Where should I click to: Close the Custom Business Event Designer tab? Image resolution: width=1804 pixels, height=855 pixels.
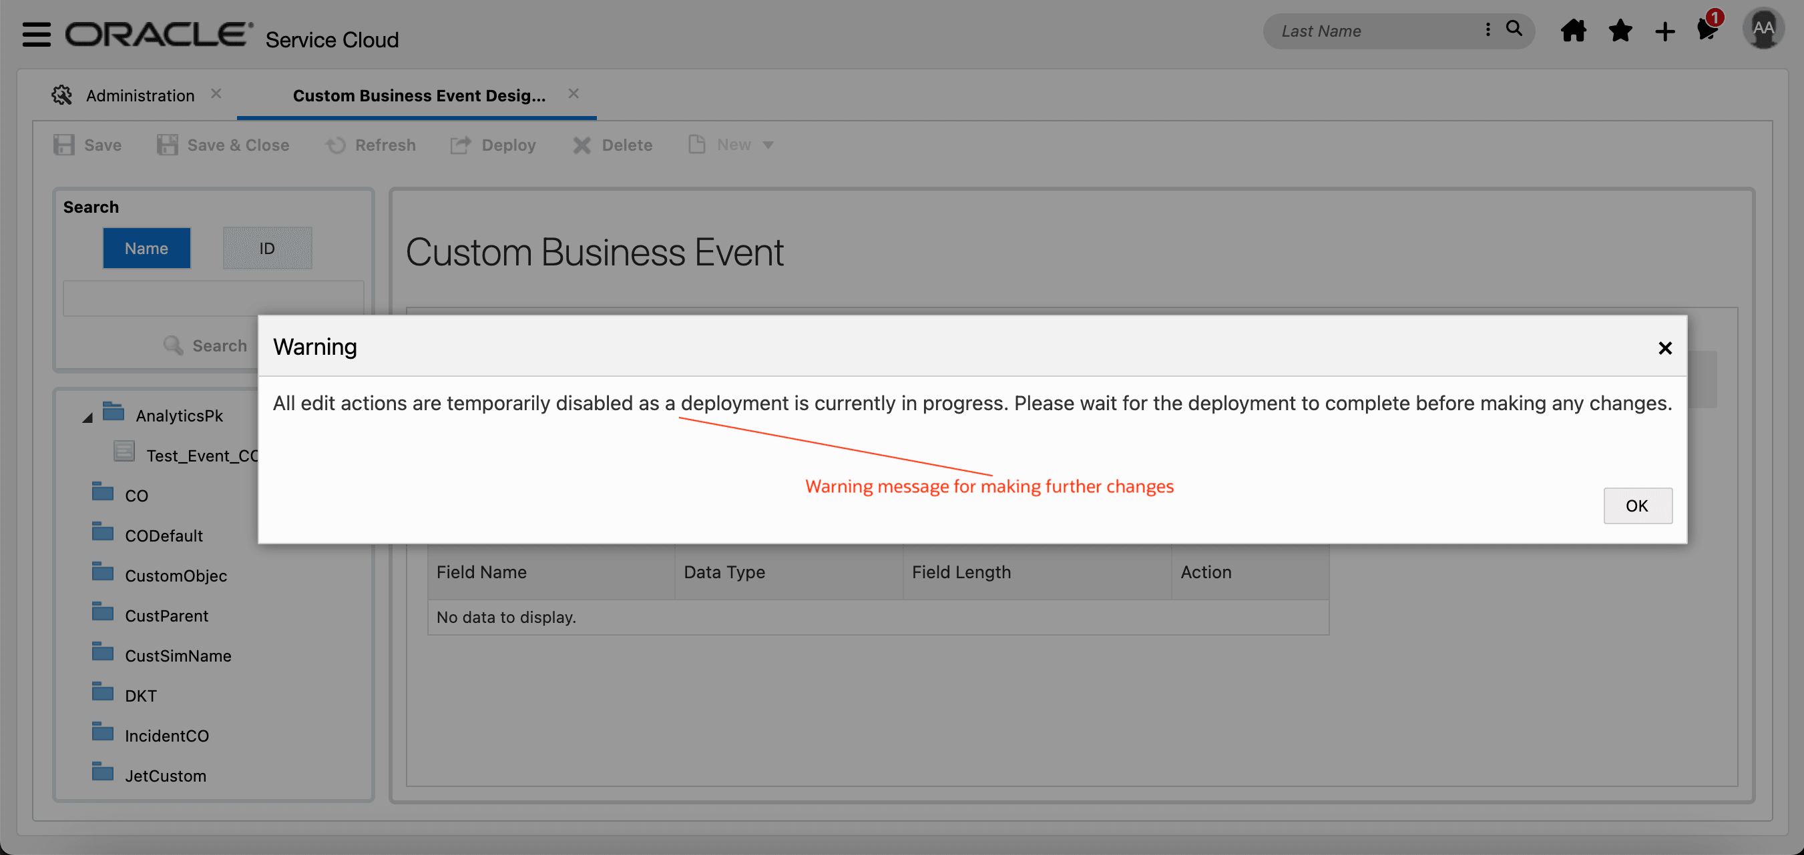(x=573, y=94)
